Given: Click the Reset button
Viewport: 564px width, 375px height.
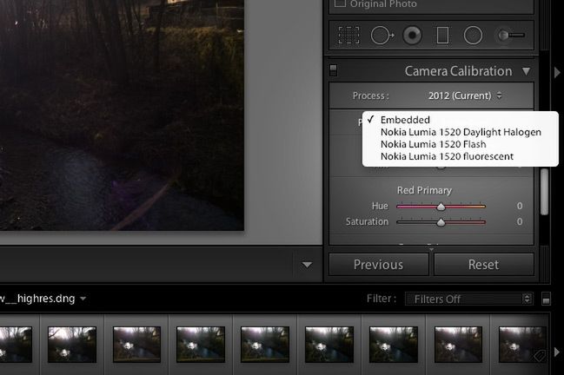Looking at the screenshot, I should click(x=483, y=265).
